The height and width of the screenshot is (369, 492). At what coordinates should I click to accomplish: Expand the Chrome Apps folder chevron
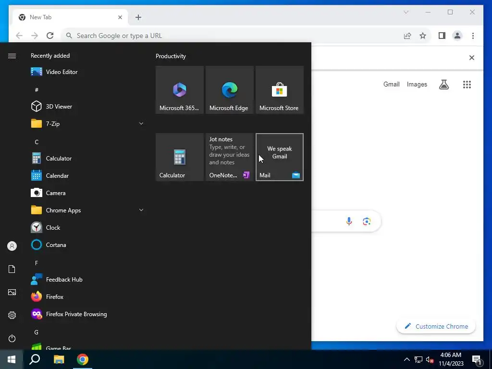(141, 210)
